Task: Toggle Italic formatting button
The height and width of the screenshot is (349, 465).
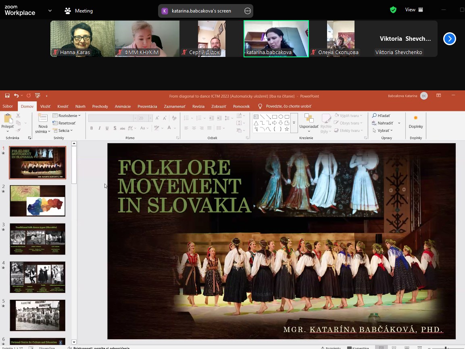Action: tap(99, 128)
